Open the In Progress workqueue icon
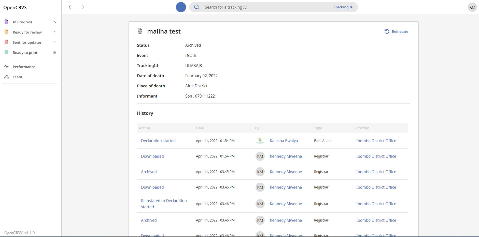This screenshot has width=479, height=237. tap(6, 22)
